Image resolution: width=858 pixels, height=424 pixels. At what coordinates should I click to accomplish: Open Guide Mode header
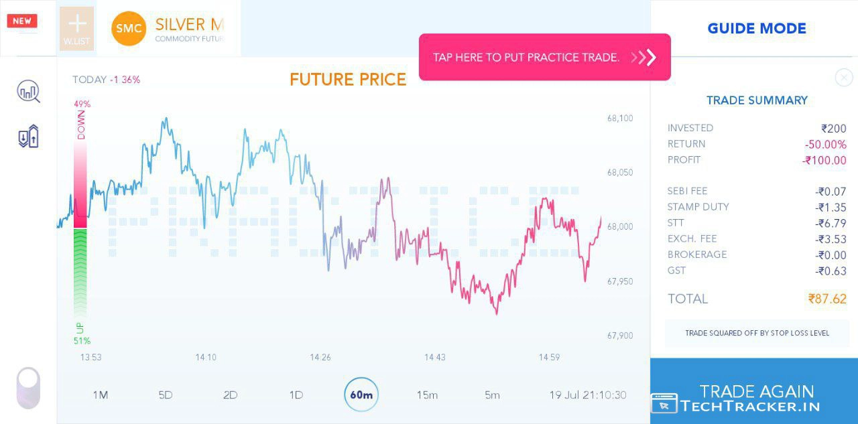[x=757, y=29]
